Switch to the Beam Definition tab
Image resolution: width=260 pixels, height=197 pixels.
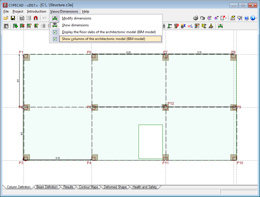click(47, 187)
